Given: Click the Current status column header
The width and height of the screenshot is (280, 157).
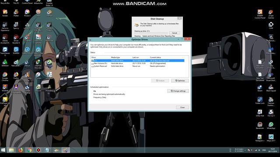Looking at the screenshot, I should 155,58.
